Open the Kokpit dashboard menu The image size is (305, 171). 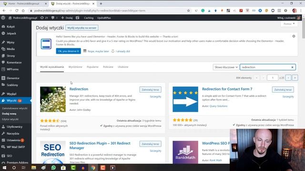click(10, 27)
